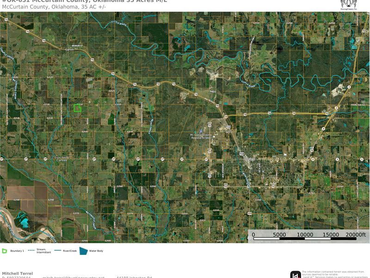
Task: Click the '20000ft' scale label
Action: (356, 234)
